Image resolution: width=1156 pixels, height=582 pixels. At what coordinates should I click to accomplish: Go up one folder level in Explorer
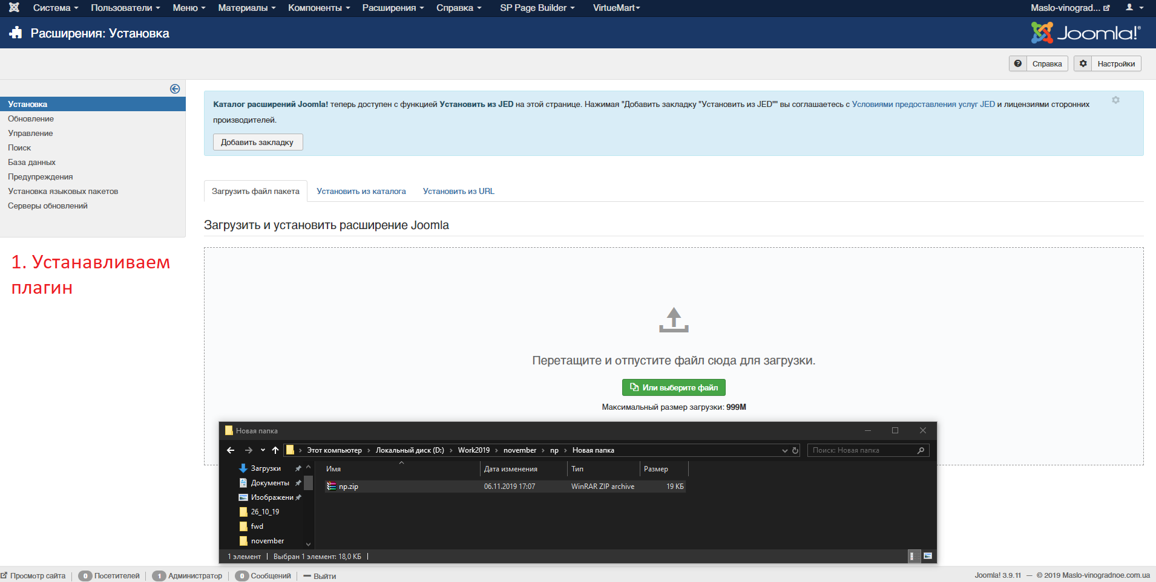point(275,450)
